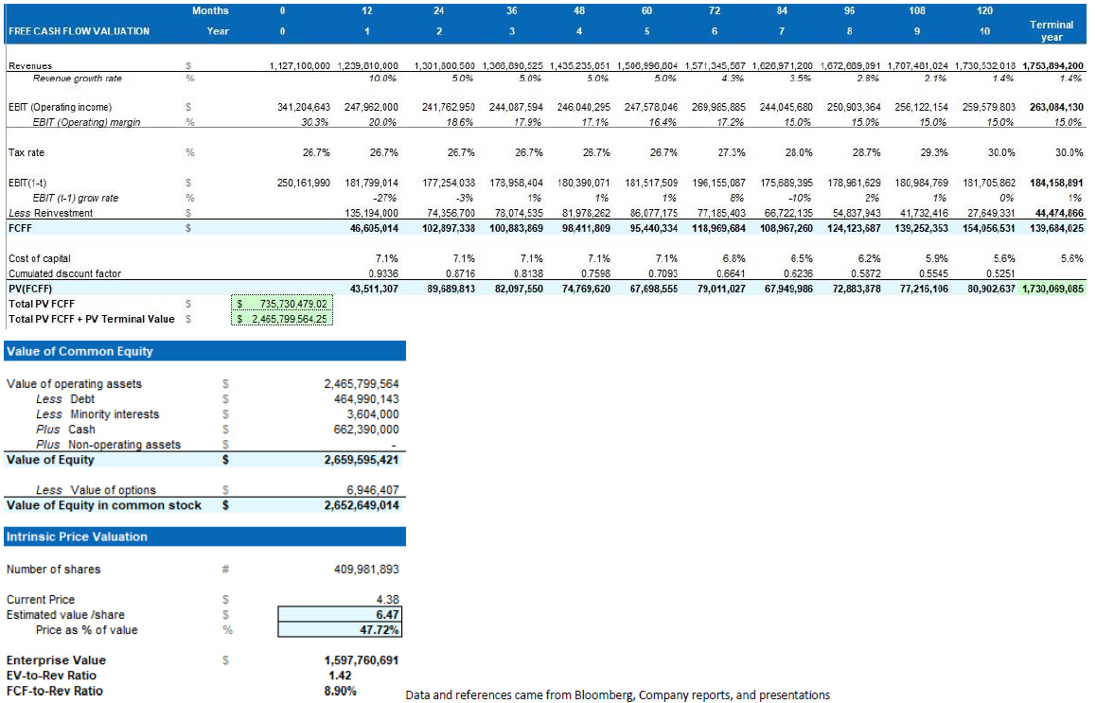Select Minority interests value 3,604,000

373,414
